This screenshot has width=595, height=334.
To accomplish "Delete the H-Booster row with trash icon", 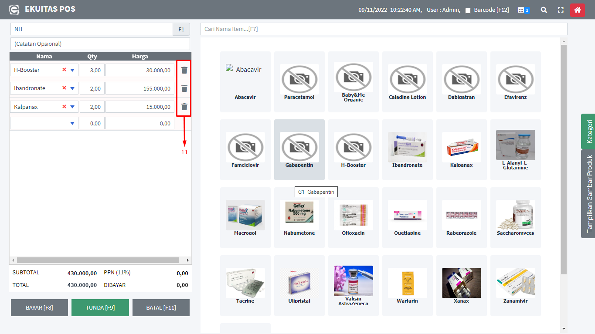I will pos(184,70).
